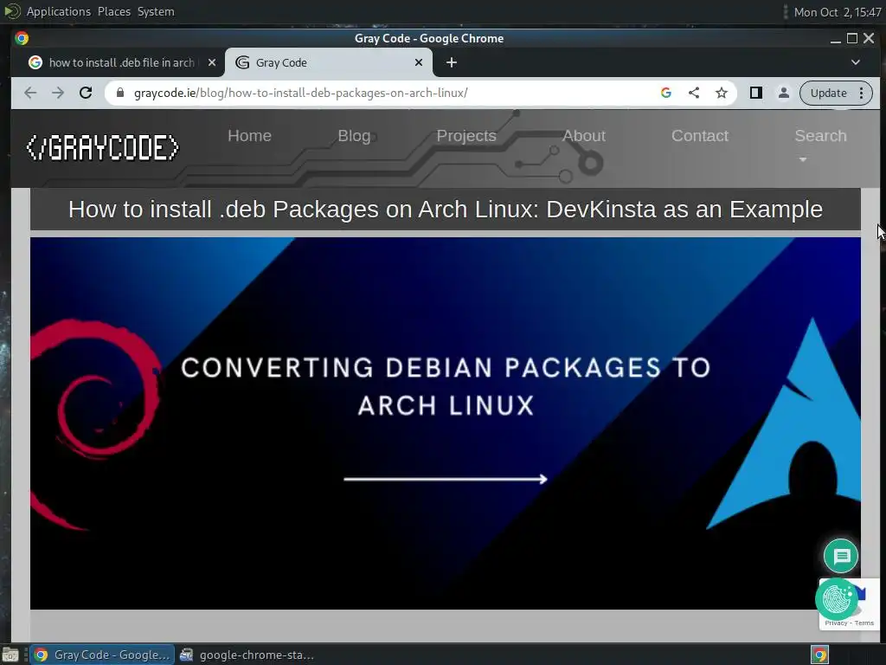The width and height of the screenshot is (886, 665).
Task: Share this page from address bar
Action: [694, 93]
